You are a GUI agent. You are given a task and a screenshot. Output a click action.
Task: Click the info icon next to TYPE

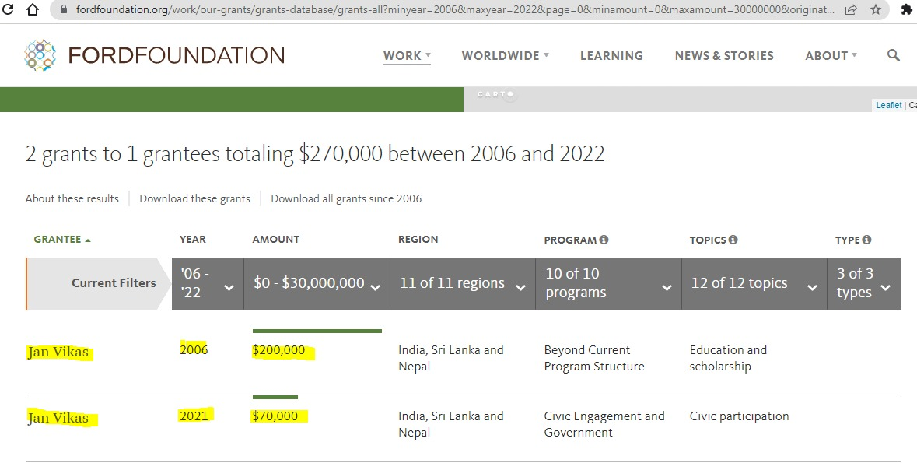(x=866, y=240)
